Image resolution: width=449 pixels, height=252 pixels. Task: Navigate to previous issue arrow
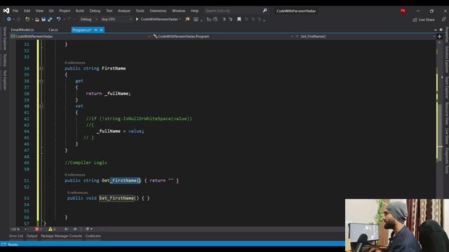pos(66,229)
